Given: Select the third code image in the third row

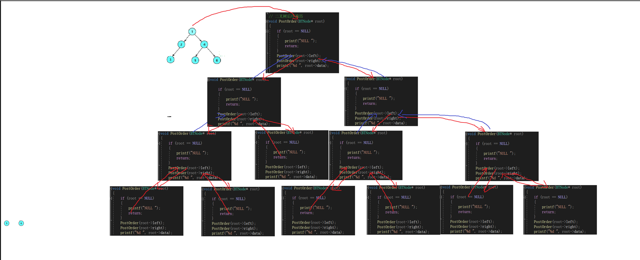Looking at the screenshot, I should pos(366,155).
